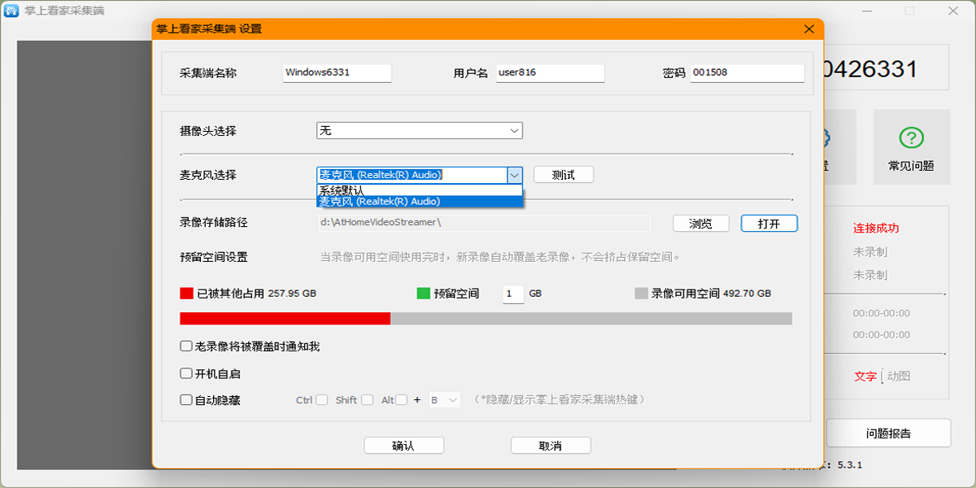976x488 pixels.
Task: Tick the Ctrl hotkey checkbox
Action: (321, 400)
